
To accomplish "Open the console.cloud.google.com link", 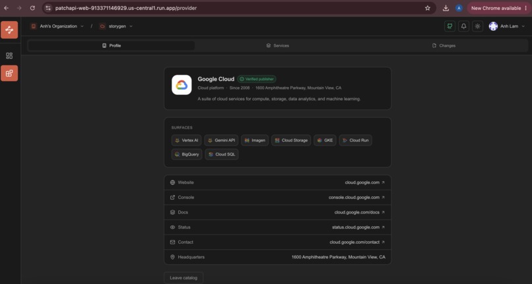I will coord(356,197).
